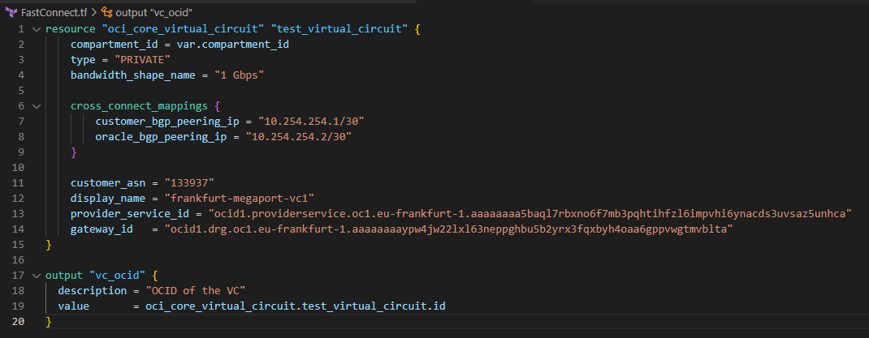Fold the cross_connect_mappings block
Screen dimensions: 869x338
click(x=36, y=106)
